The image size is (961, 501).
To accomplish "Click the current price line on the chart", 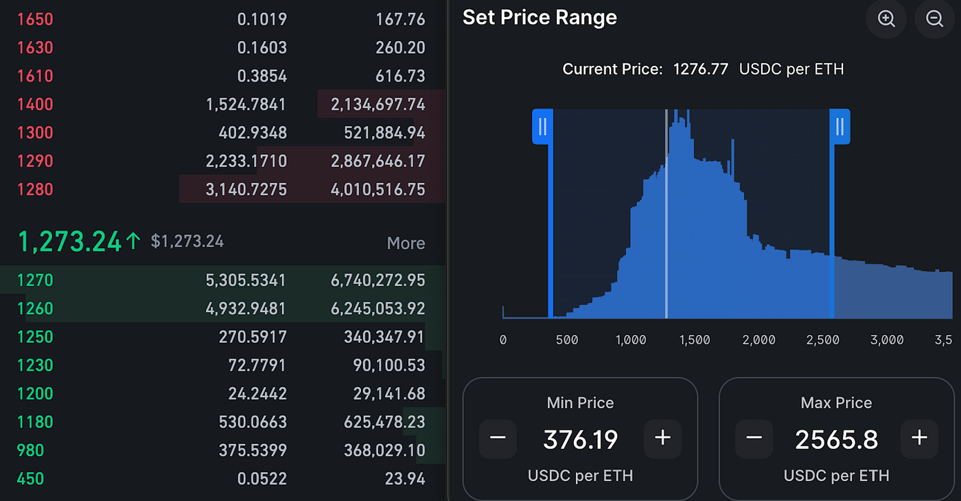I will (x=666, y=212).
